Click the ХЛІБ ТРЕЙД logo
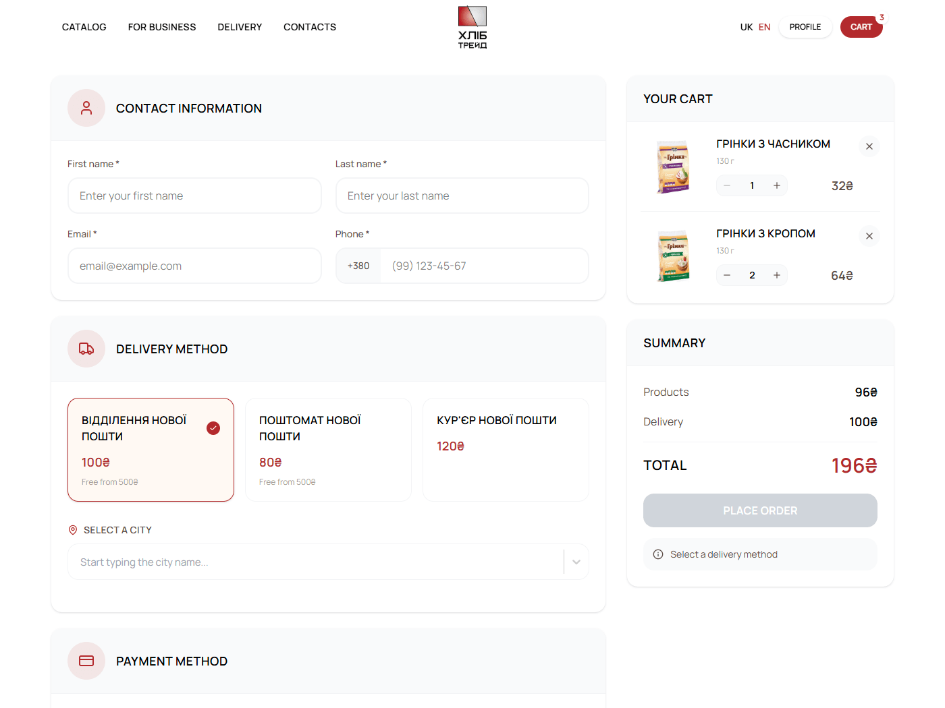The height and width of the screenshot is (708, 945). 473,27
